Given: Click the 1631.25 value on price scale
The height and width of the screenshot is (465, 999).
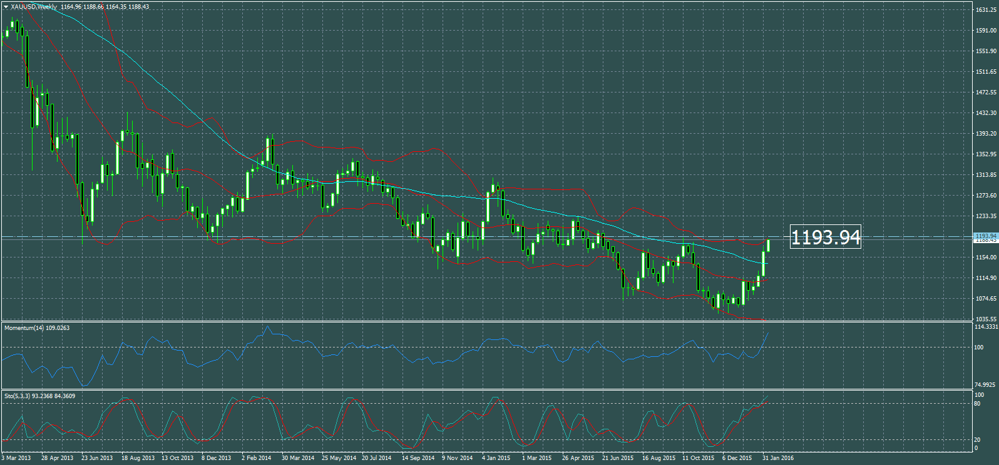Looking at the screenshot, I should 985,10.
